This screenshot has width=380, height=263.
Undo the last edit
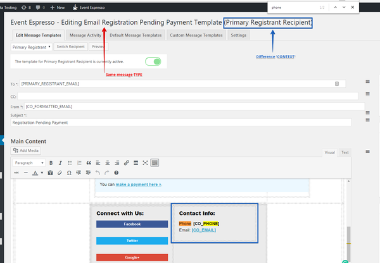coord(98,173)
